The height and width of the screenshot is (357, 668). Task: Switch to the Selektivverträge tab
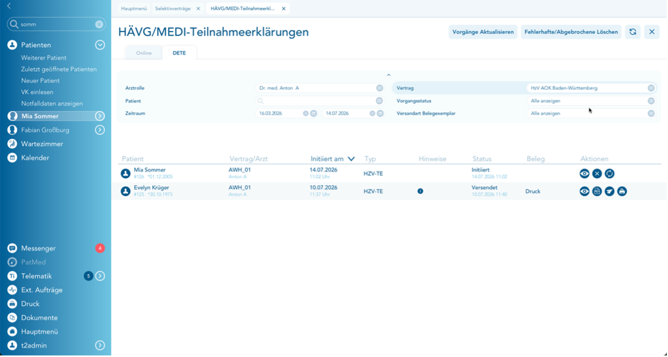point(173,9)
